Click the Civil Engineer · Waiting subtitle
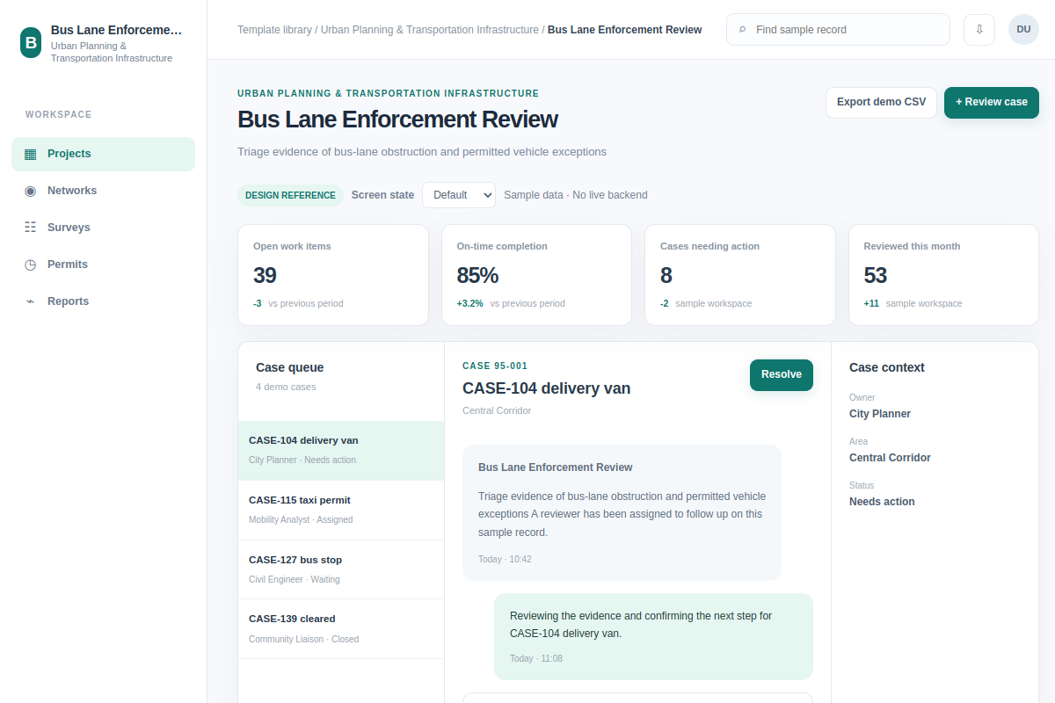Screen dimensions: 1055x703 (x=295, y=580)
